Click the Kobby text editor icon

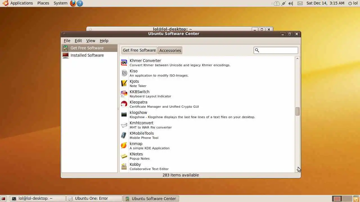pos(124,166)
